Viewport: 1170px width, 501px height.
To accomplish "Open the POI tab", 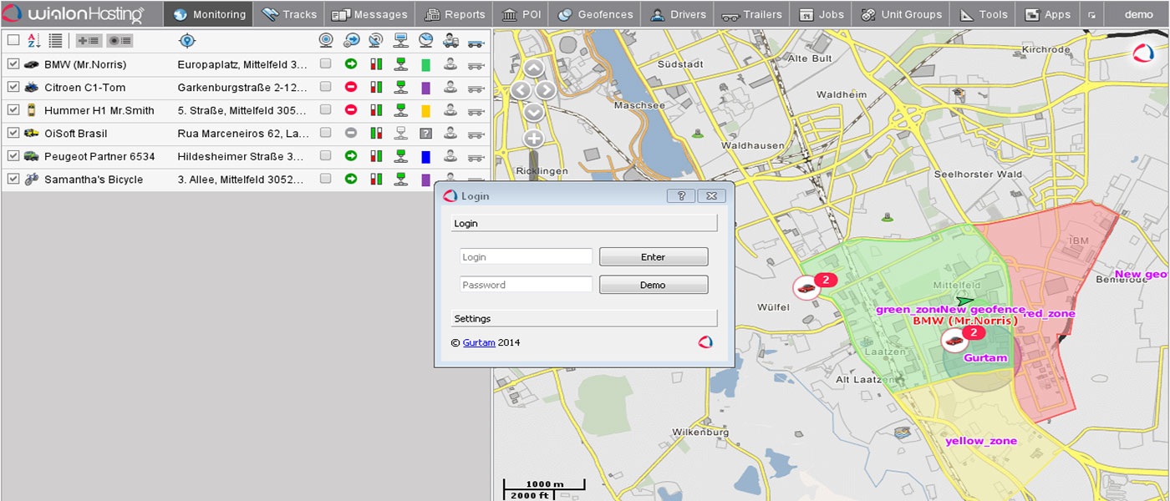I will coord(521,14).
